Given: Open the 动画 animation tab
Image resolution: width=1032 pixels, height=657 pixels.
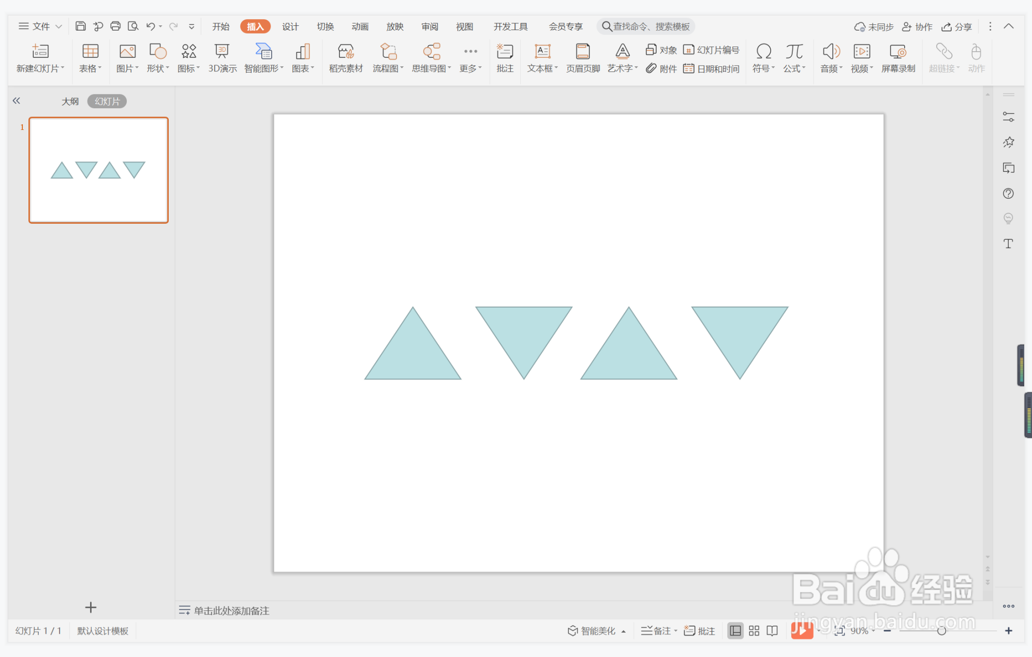Looking at the screenshot, I should [x=360, y=26].
